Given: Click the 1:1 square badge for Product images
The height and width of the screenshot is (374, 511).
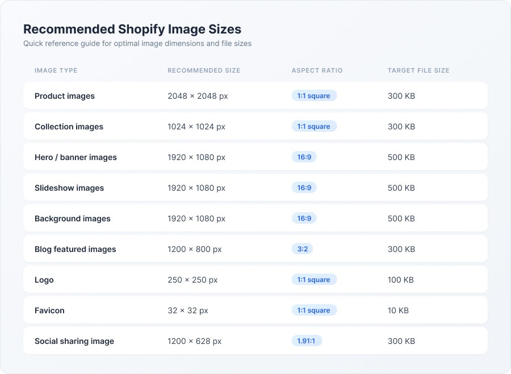Looking at the screenshot, I should pos(314,96).
